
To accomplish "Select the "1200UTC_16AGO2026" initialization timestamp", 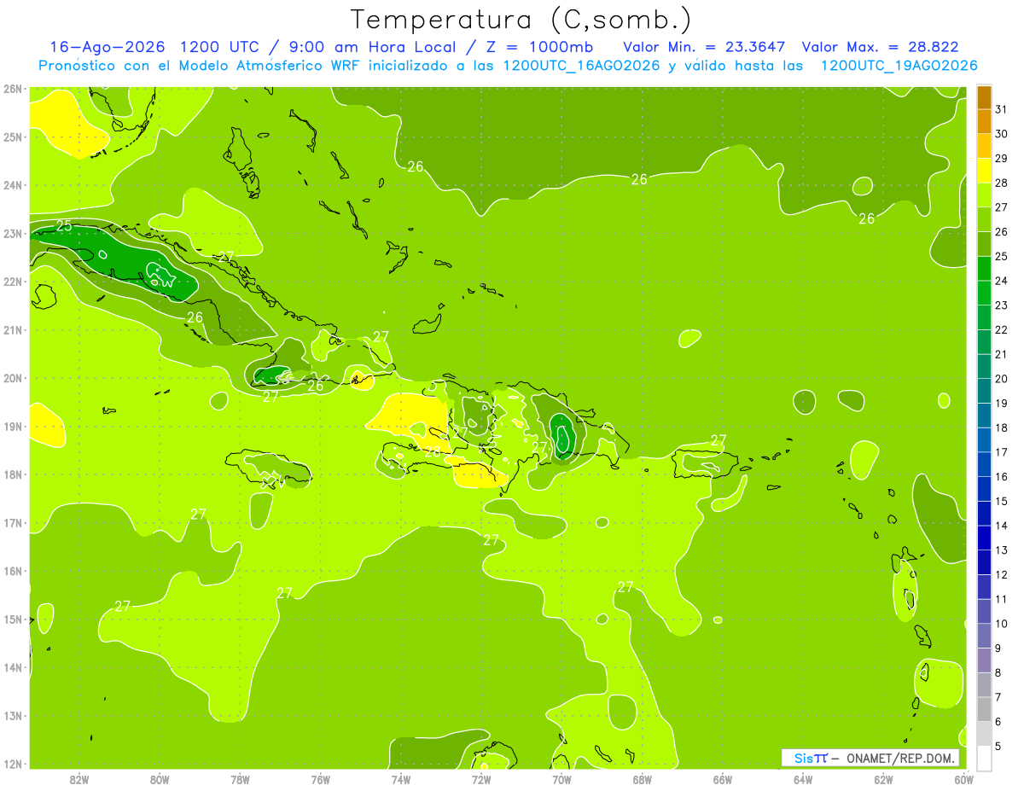I will click(x=582, y=66).
